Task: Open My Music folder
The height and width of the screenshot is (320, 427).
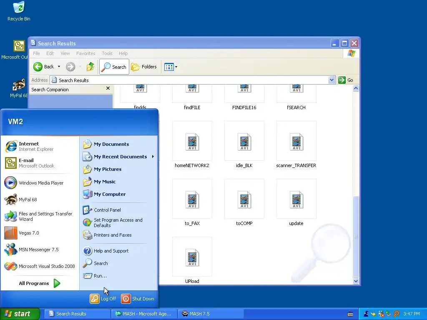Action: click(119, 182)
